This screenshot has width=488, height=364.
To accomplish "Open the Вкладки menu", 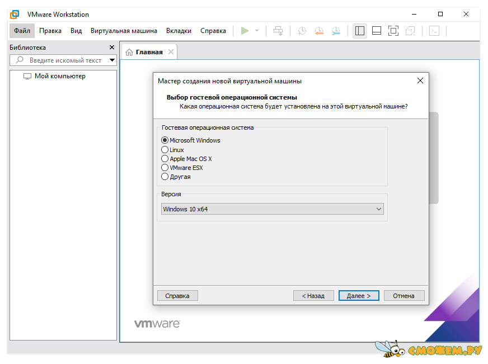I will tap(179, 31).
